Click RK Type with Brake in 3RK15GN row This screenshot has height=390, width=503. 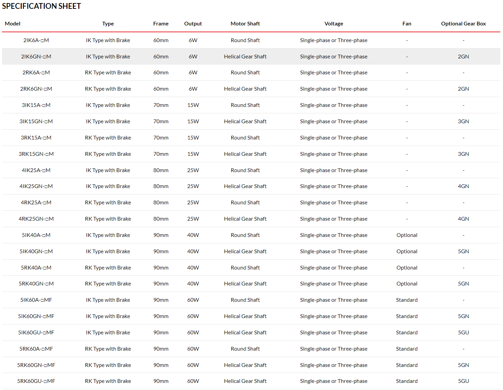108,154
